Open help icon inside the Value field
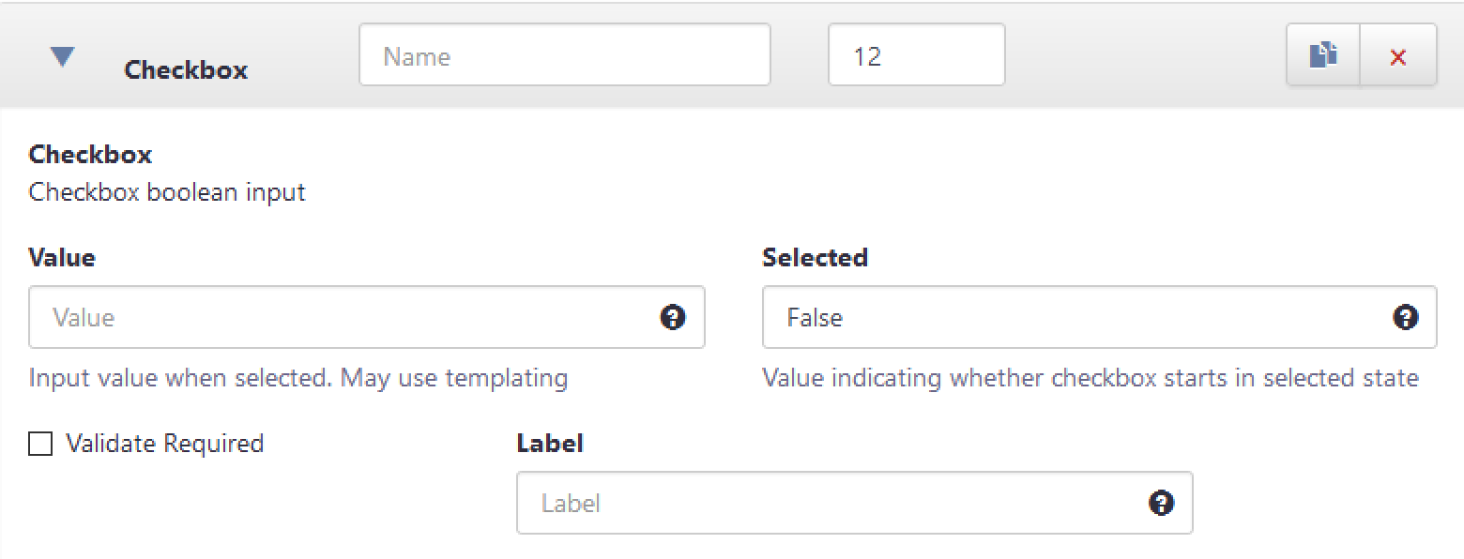Image resolution: width=1464 pixels, height=559 pixels. 673,317
